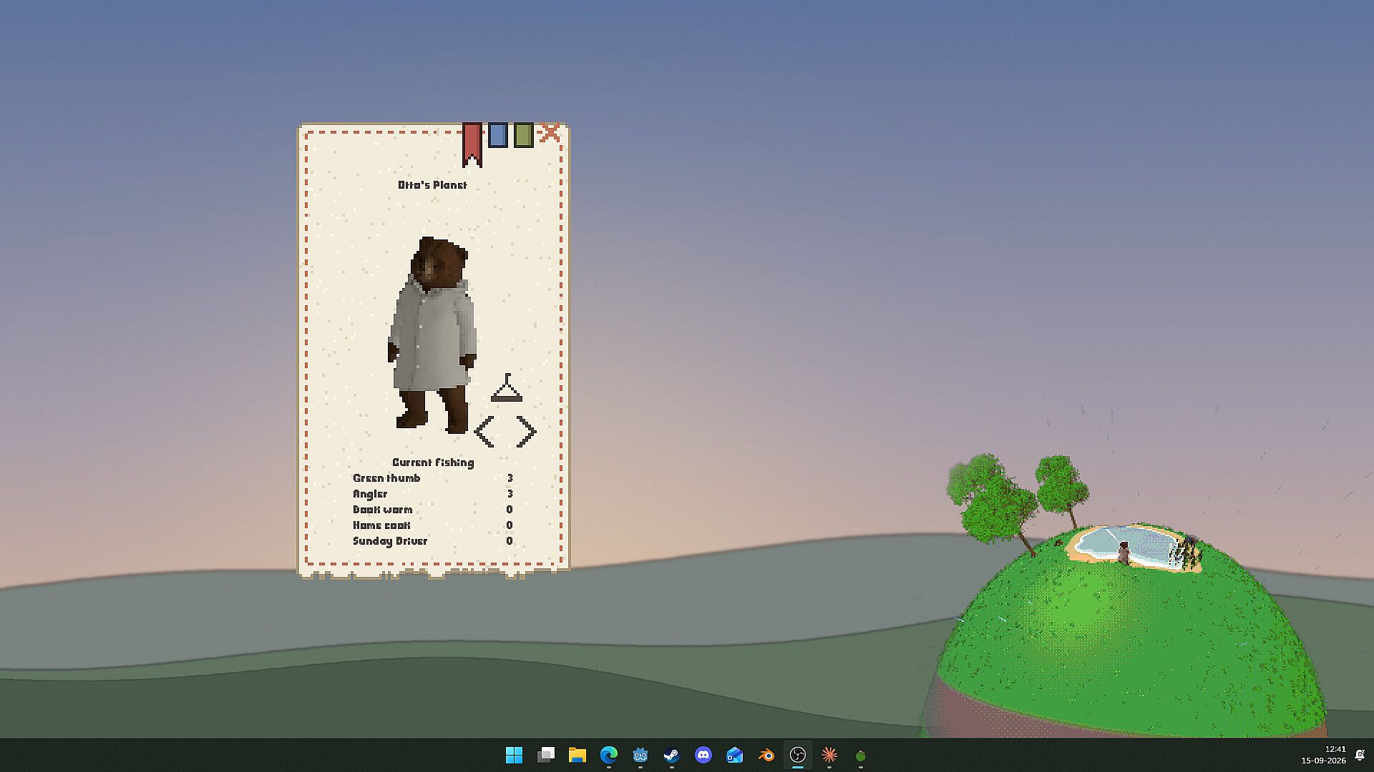Select the Green thumb stat row
1374x772 pixels.
click(x=433, y=478)
